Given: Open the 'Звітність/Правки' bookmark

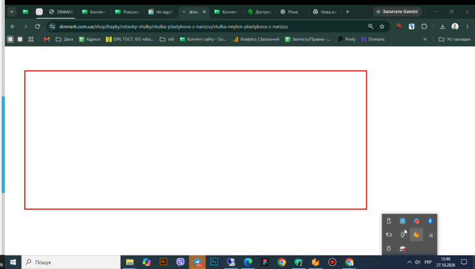Looking at the screenshot, I should coord(308,39).
